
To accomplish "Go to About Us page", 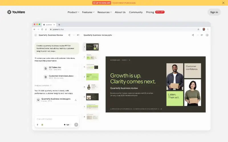I will [120, 12].
